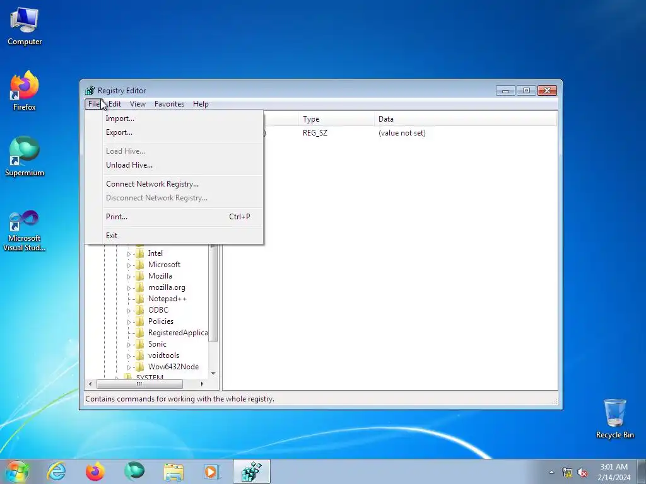Expand the Wow6432Node registry key
The height and width of the screenshot is (484, 646).
tap(129, 367)
